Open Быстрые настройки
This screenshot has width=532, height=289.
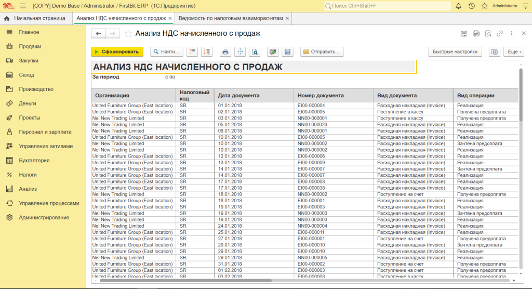click(455, 51)
